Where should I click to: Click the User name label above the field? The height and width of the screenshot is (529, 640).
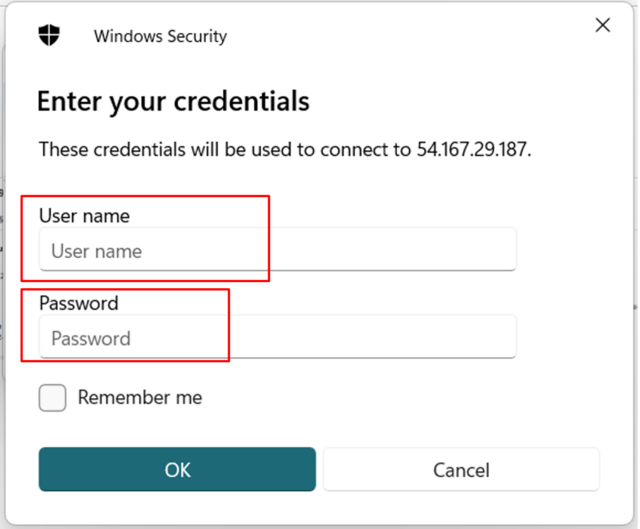[x=84, y=215]
